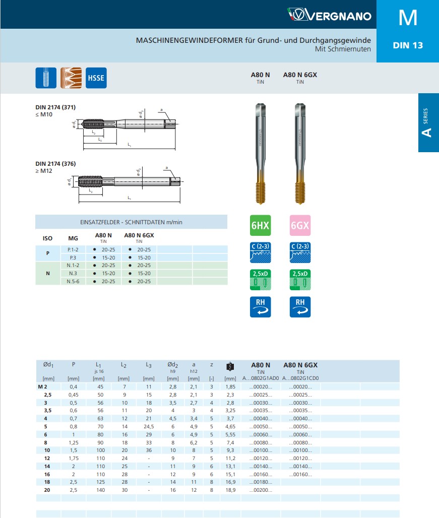Screen dimensions: 439x518
Task: Select the blue HSSE material icon
Action: (x=96, y=78)
